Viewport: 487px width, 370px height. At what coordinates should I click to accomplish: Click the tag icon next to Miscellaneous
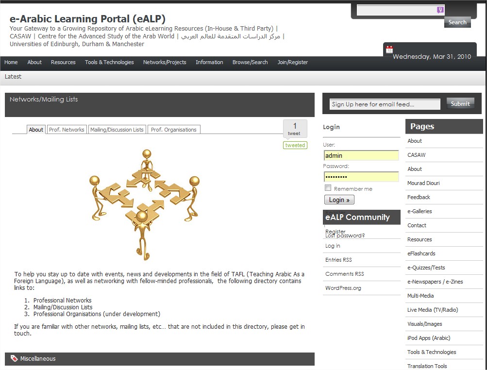[14, 358]
